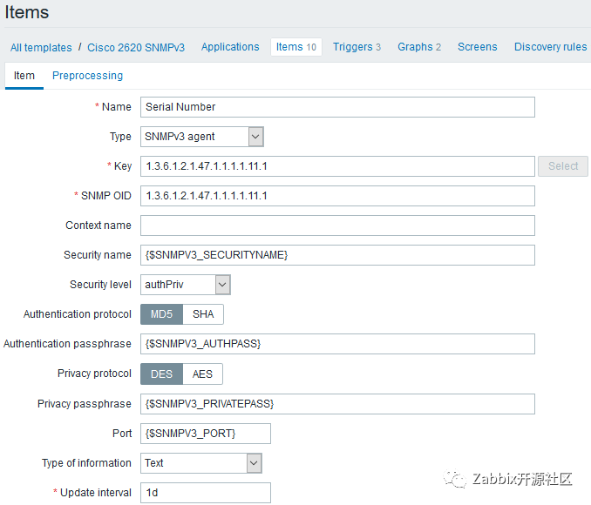The image size is (591, 505).
Task: Click the Update interval field showing 1d
Action: [206, 493]
